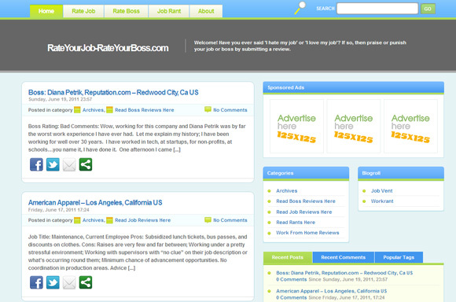Show the Popular Tags tab
This screenshot has width=456, height=302.
point(399,257)
